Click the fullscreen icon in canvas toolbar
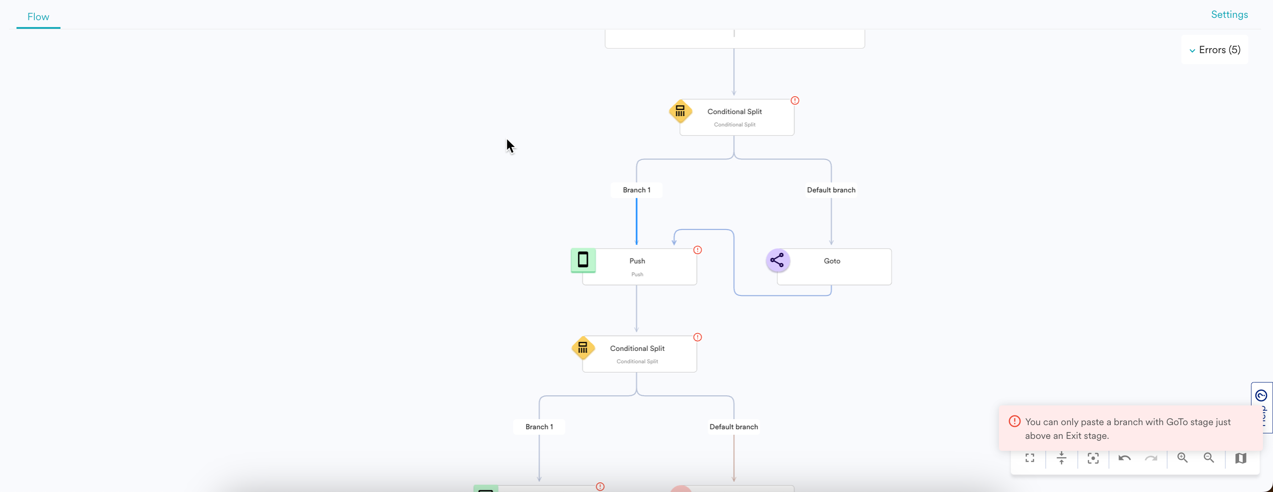The width and height of the screenshot is (1273, 492). 1029,458
